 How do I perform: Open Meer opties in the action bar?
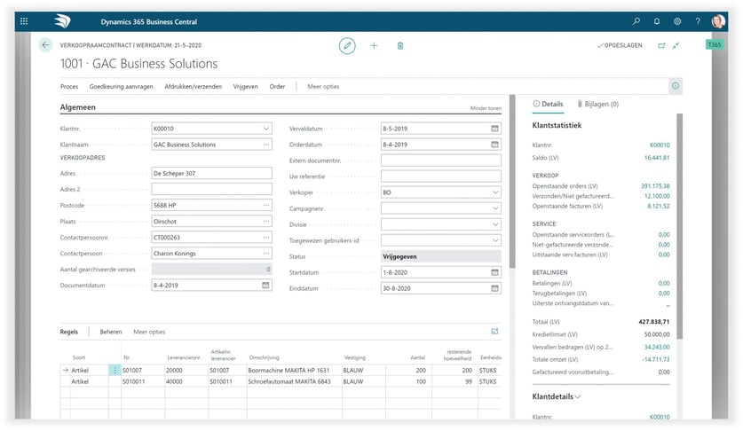point(323,86)
